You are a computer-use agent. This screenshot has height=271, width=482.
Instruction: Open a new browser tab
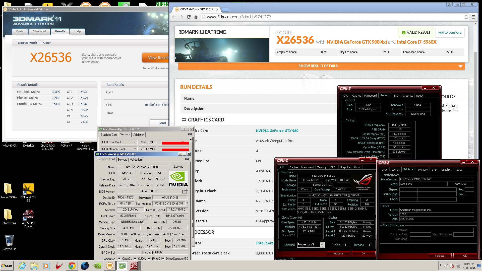point(225,10)
